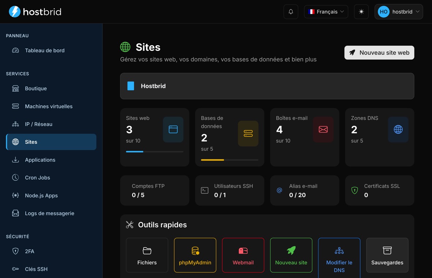Click Nouveau site web button
The height and width of the screenshot is (278, 432).
click(379, 53)
